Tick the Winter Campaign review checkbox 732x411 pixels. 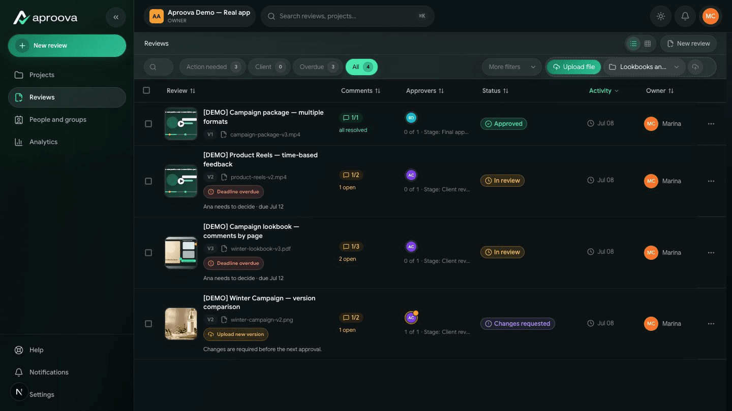pyautogui.click(x=148, y=324)
